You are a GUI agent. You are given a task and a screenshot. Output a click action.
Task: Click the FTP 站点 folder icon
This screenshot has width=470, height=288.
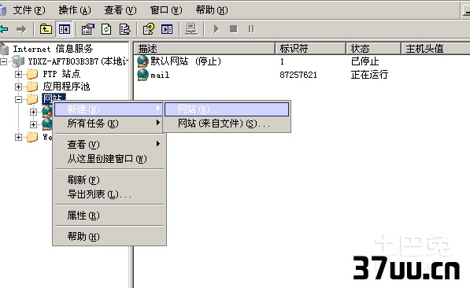tap(32, 74)
